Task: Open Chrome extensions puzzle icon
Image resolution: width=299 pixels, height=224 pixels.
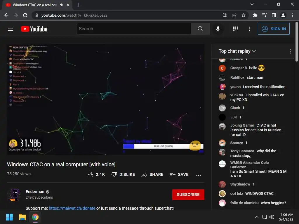Action: coord(255,15)
